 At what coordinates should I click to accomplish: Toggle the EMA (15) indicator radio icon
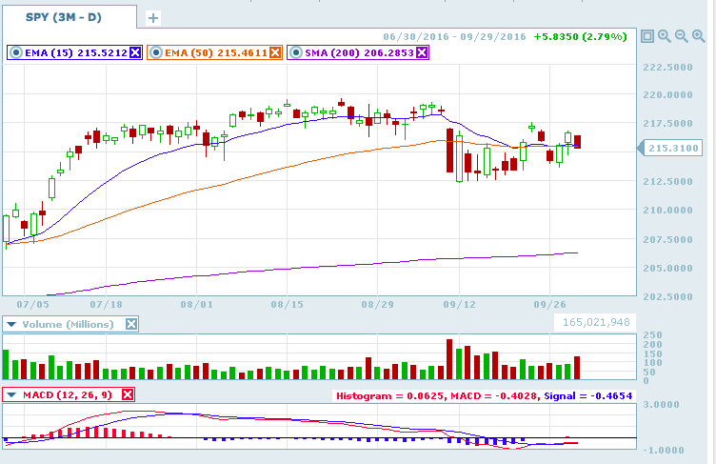tap(16, 52)
